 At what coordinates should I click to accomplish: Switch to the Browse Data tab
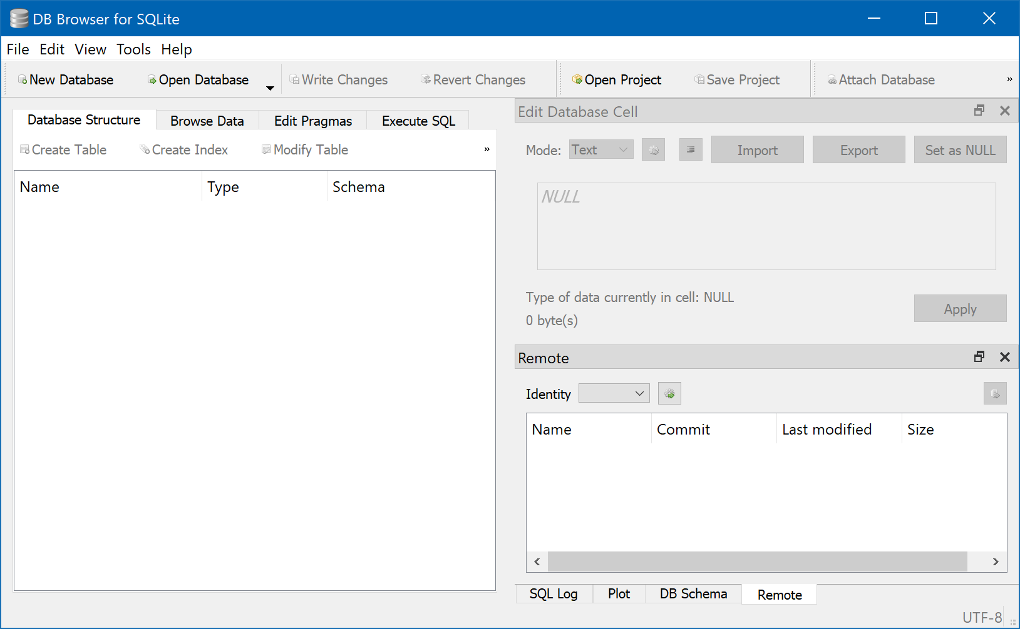(207, 120)
